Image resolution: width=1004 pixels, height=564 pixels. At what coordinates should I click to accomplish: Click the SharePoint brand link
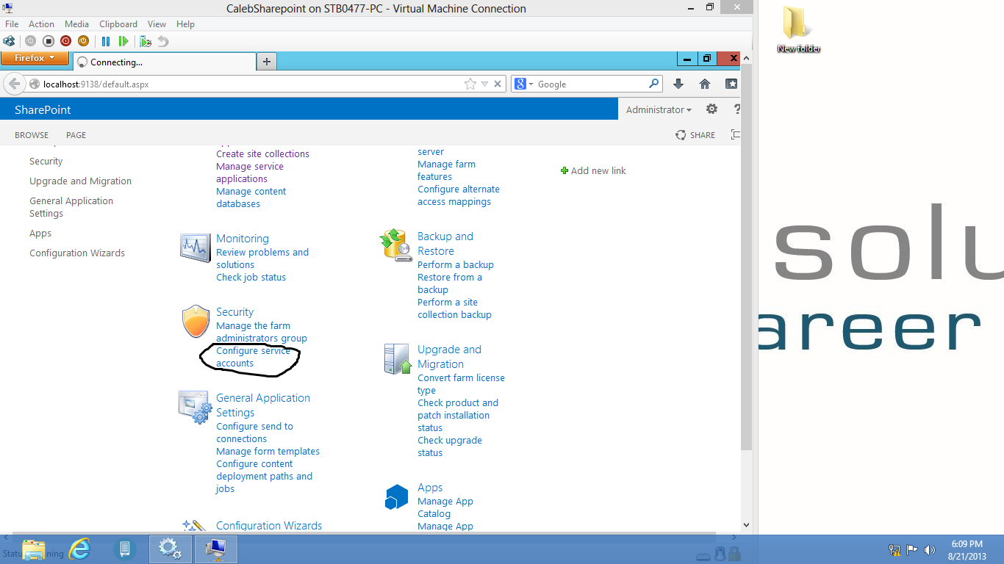43,110
